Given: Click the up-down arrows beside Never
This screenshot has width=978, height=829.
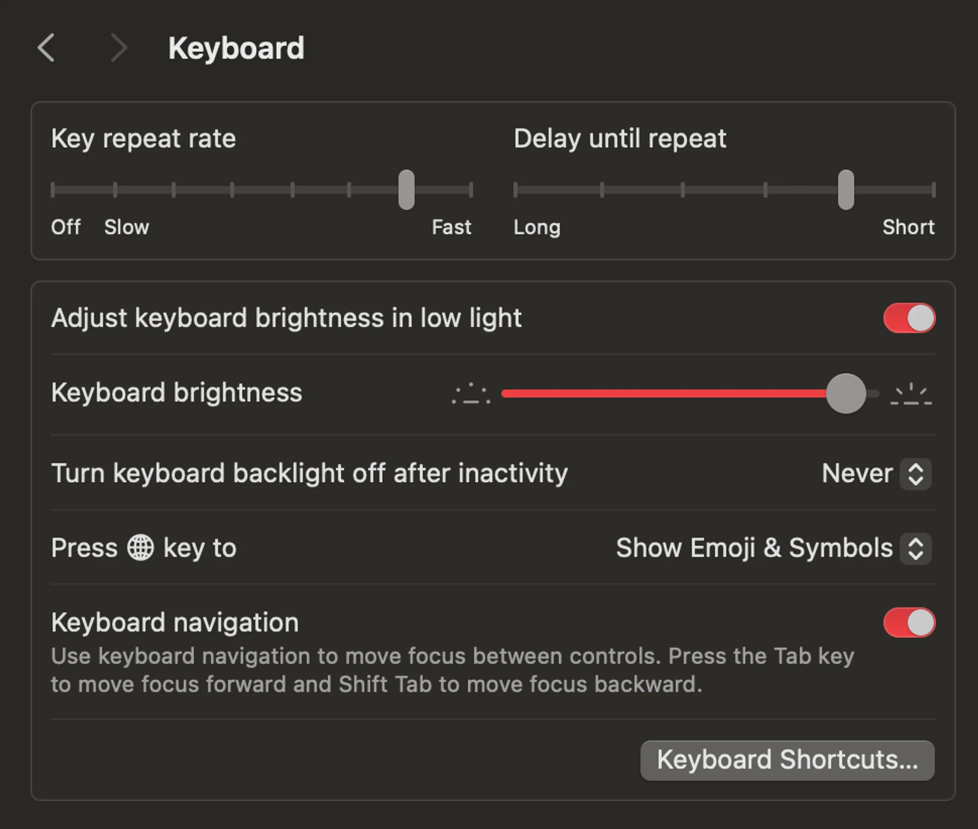Looking at the screenshot, I should click(x=915, y=473).
